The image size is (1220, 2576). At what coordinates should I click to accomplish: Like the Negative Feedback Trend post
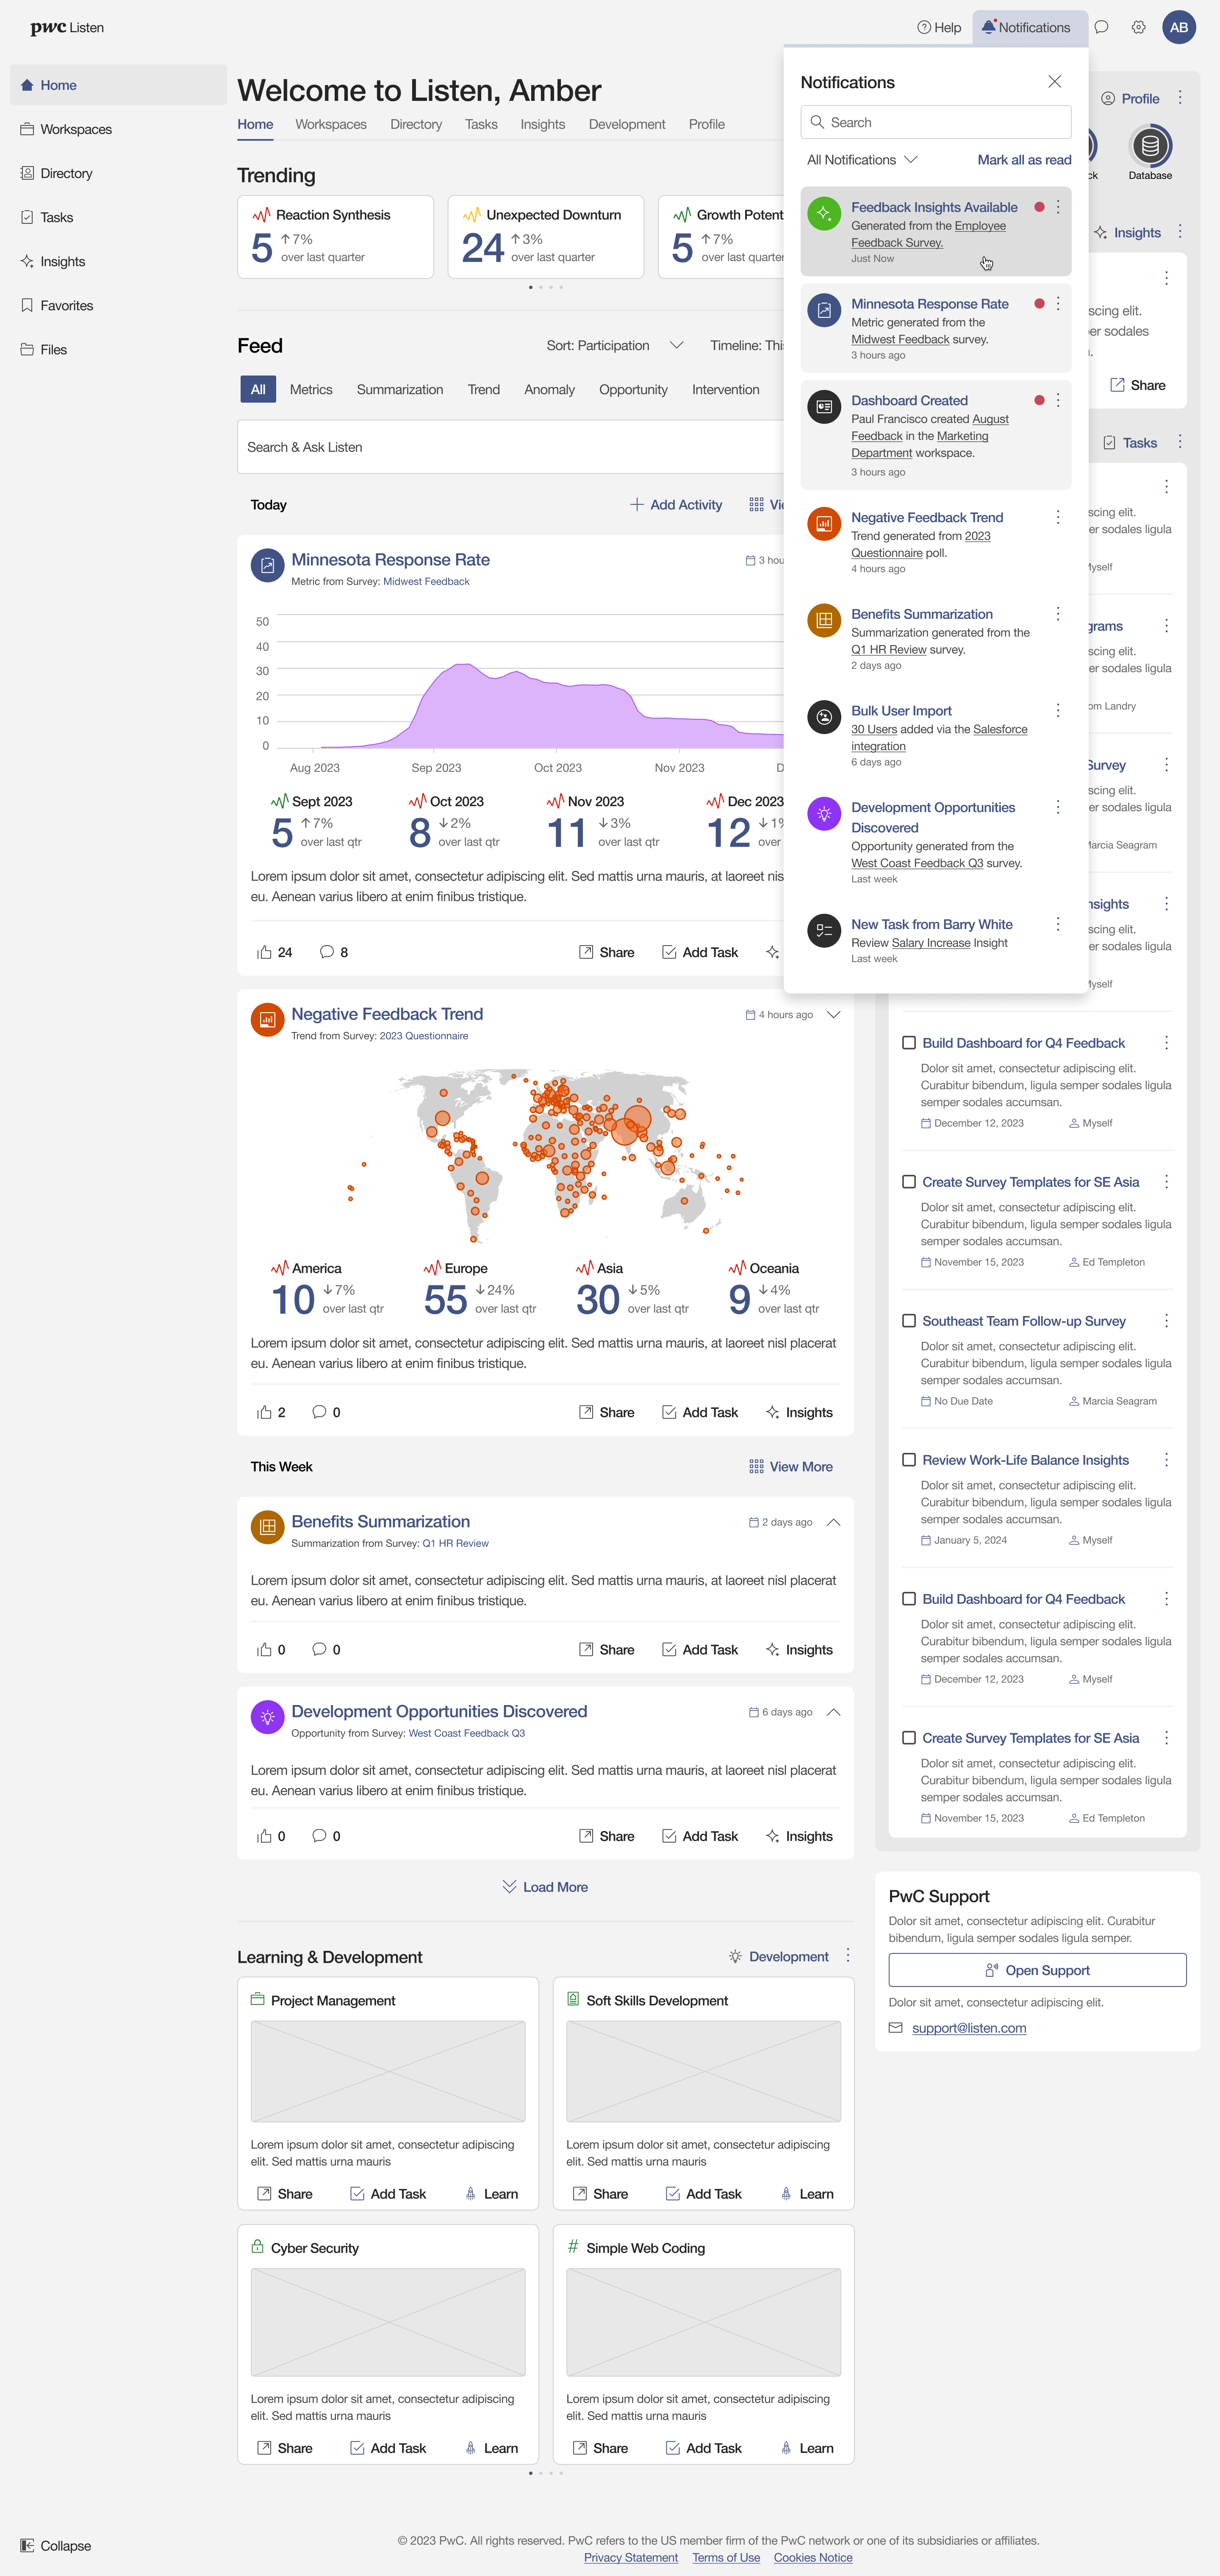pos(265,1412)
